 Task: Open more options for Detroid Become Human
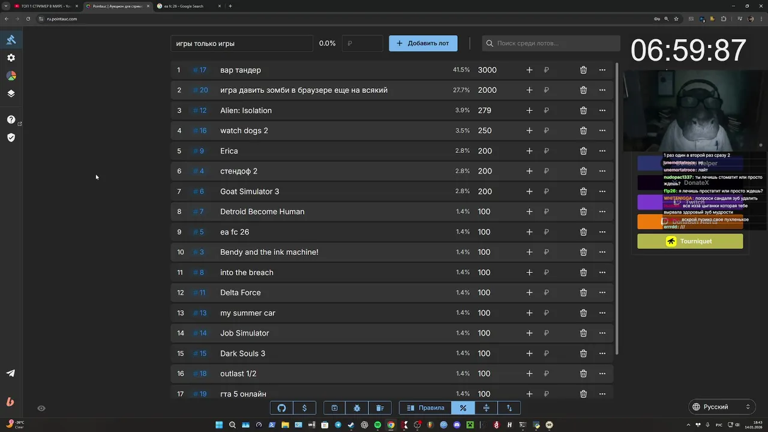[x=602, y=212]
